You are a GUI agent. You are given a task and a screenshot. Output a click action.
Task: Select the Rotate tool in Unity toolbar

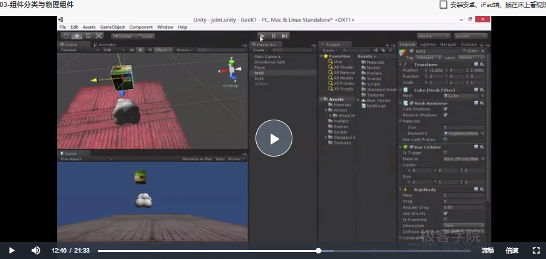88,36
